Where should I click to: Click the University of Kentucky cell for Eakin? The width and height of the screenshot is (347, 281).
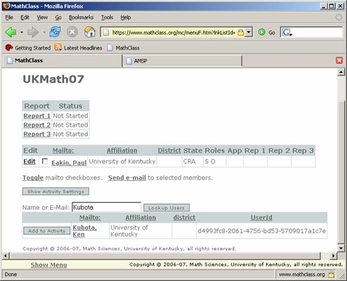(122, 161)
